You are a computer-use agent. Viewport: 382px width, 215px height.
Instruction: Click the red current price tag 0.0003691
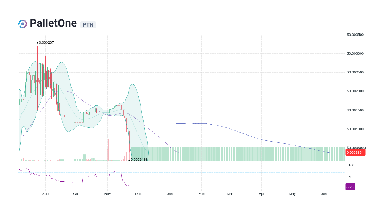point(355,152)
